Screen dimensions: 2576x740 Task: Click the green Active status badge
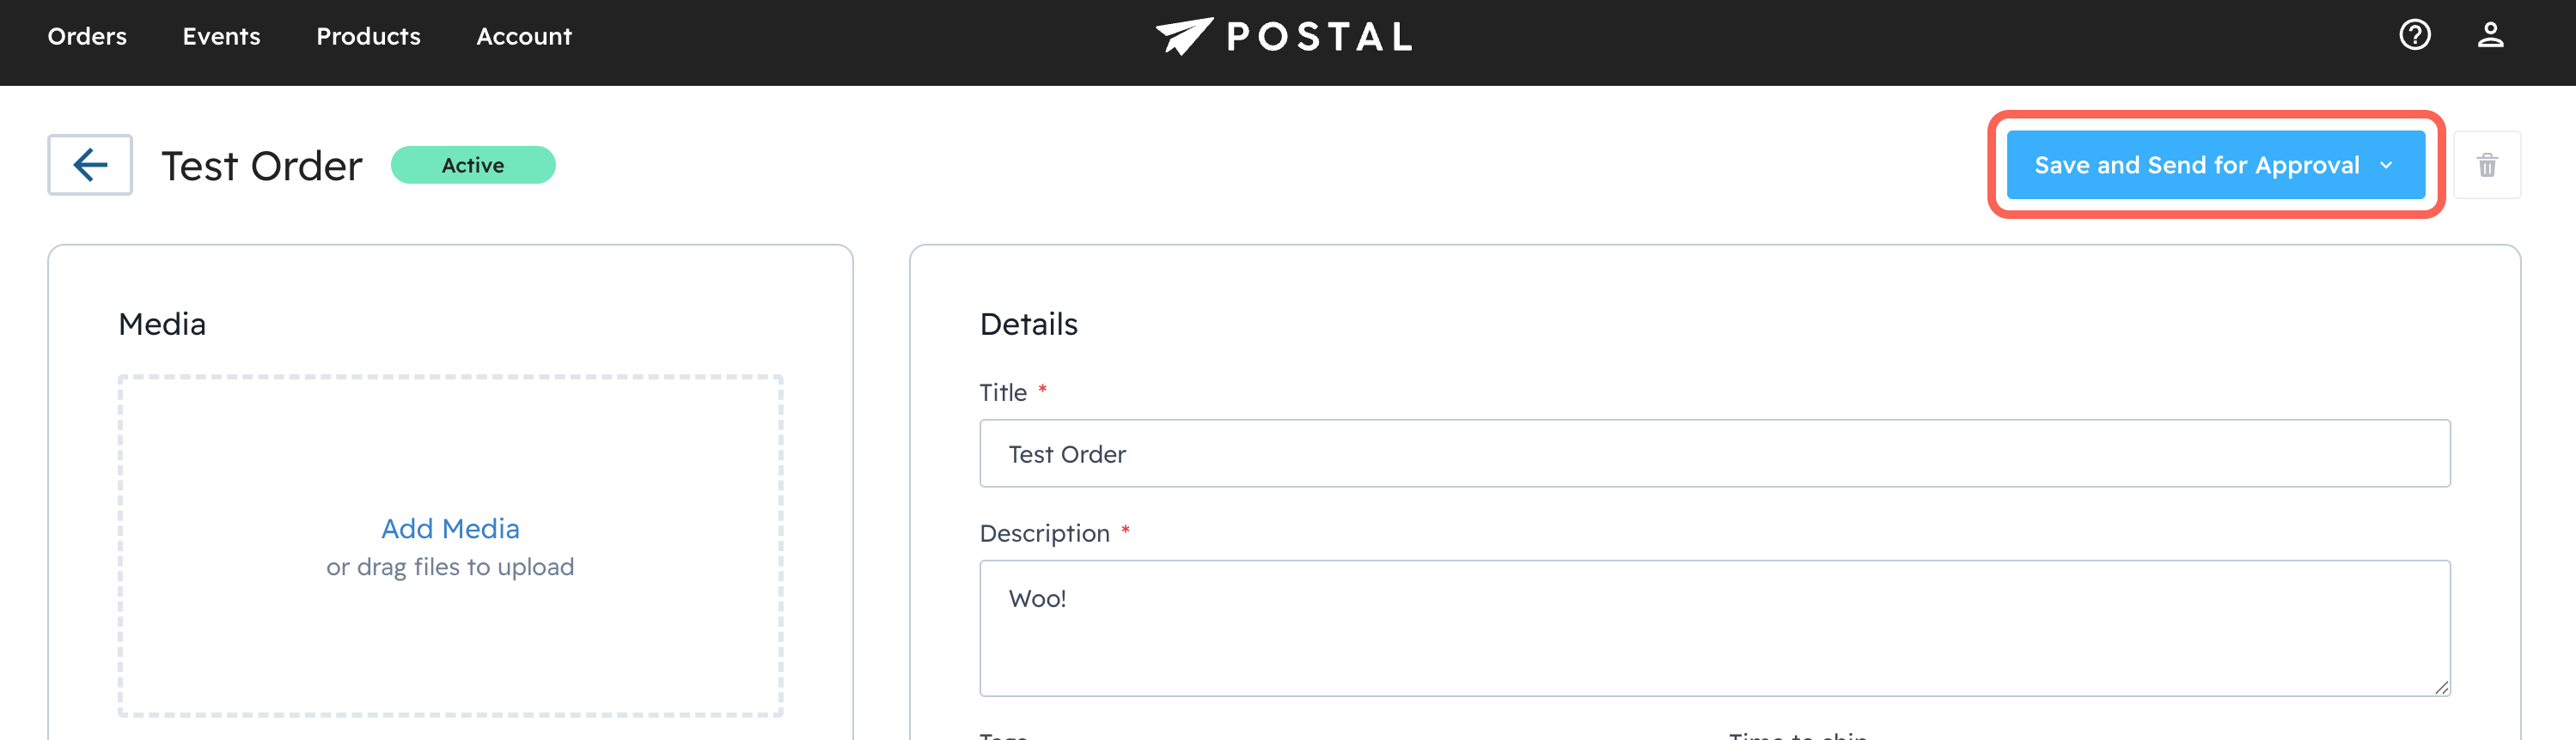pyautogui.click(x=473, y=166)
